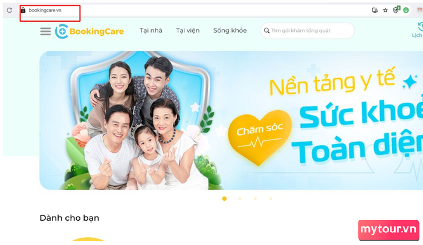Select the first banner carousel dot
The width and height of the screenshot is (423, 245).
(x=224, y=198)
